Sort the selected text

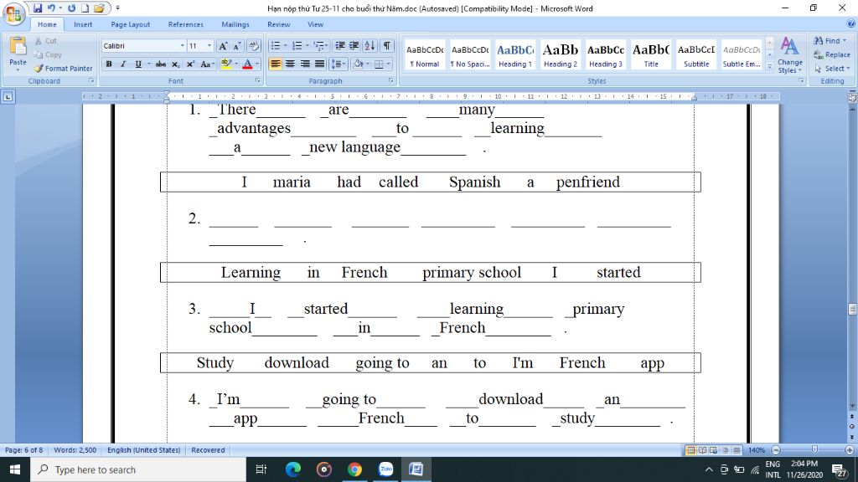coord(370,46)
